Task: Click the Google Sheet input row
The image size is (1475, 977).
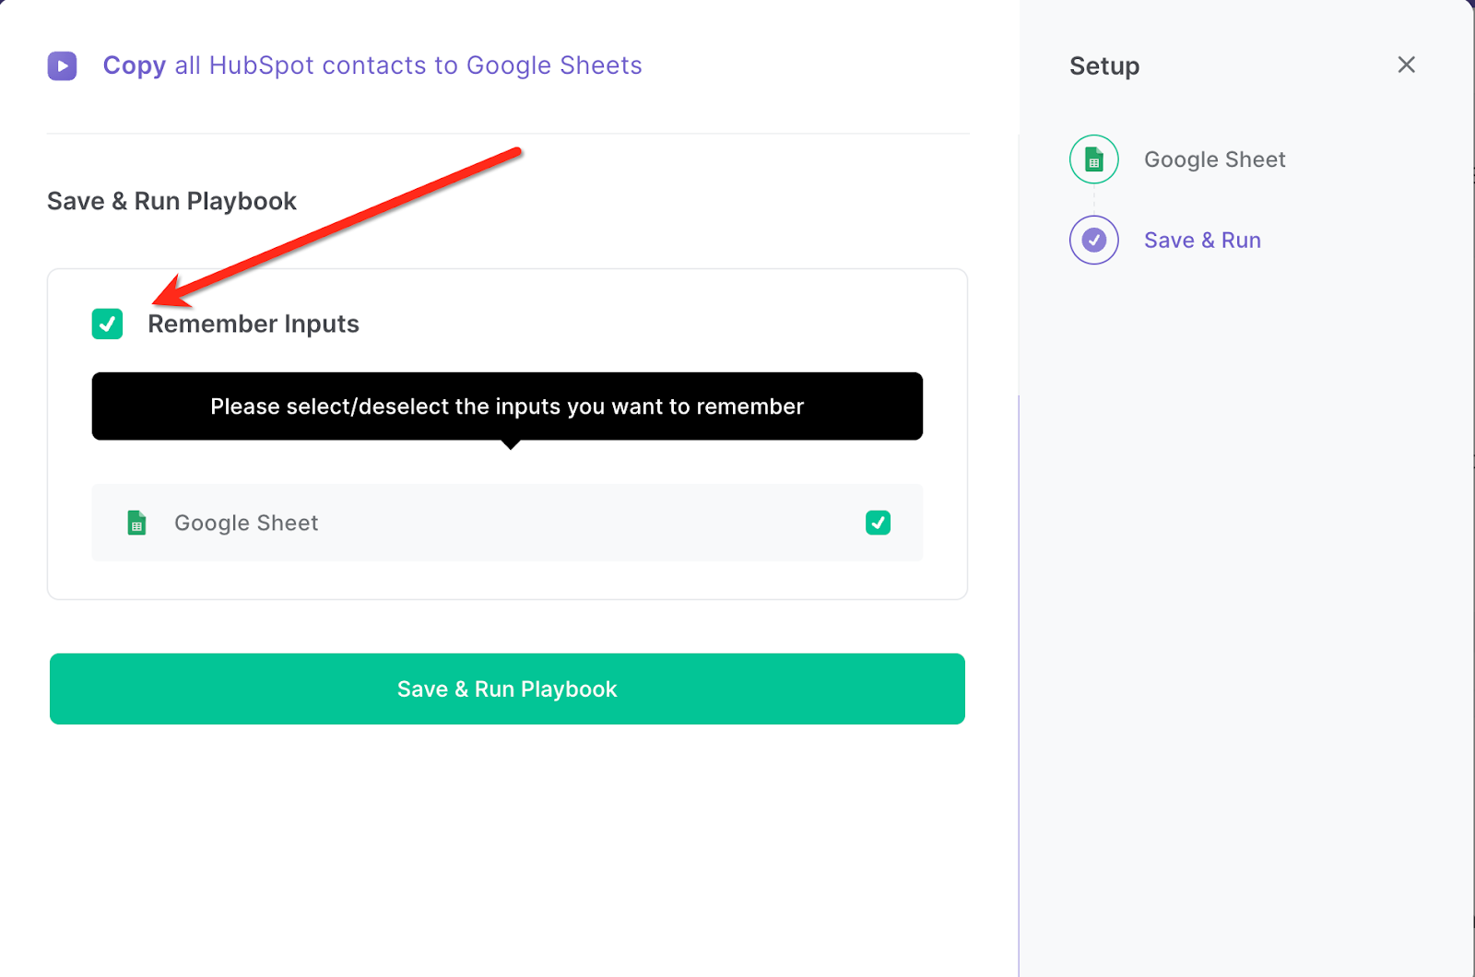Action: 506,523
